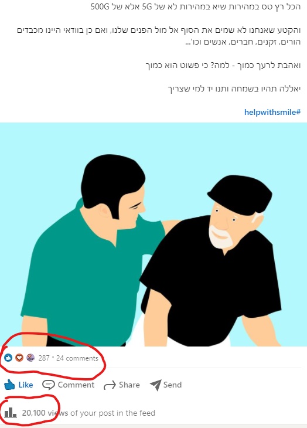Click the "Send" text label
Image resolution: width=307 pixels, height=428 pixels.
pyautogui.click(x=172, y=385)
